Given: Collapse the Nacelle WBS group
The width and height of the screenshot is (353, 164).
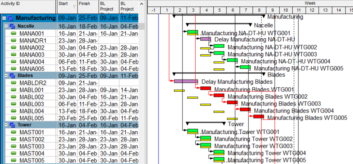Looking at the screenshot, I should point(6,26).
